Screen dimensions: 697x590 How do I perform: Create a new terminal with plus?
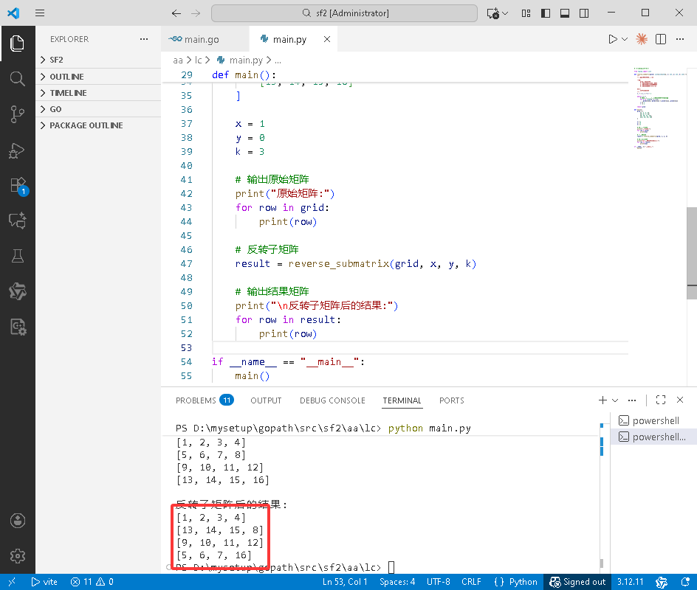coord(602,400)
